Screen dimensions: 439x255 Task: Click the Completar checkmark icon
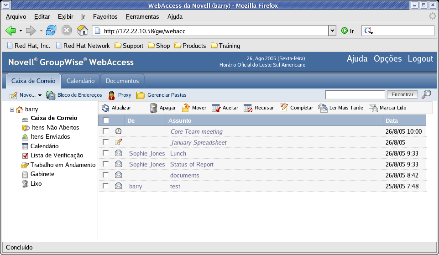[x=283, y=108]
